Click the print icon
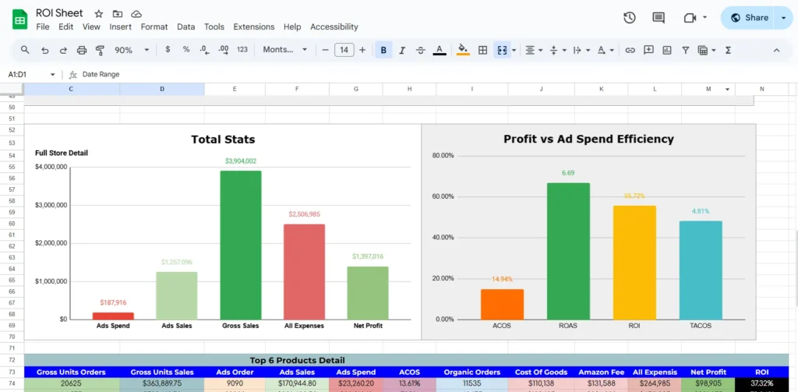This screenshot has width=798, height=392. coord(82,50)
